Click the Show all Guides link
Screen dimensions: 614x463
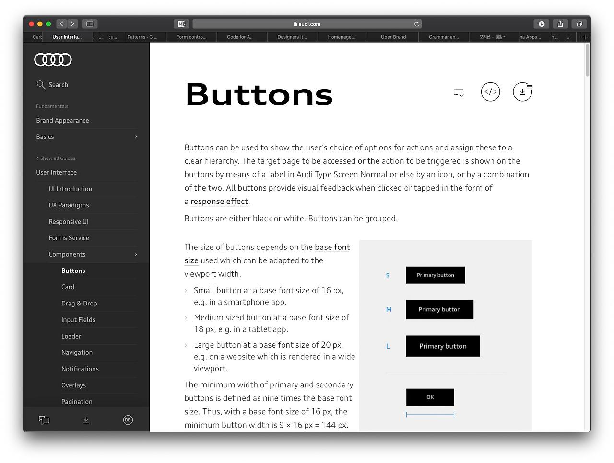56,158
